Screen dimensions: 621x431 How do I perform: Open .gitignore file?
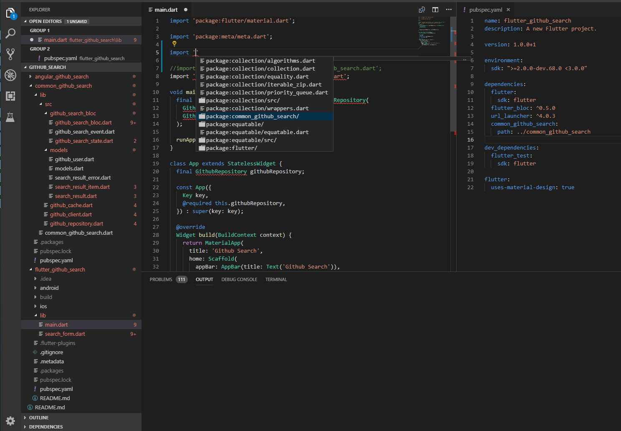(x=51, y=352)
